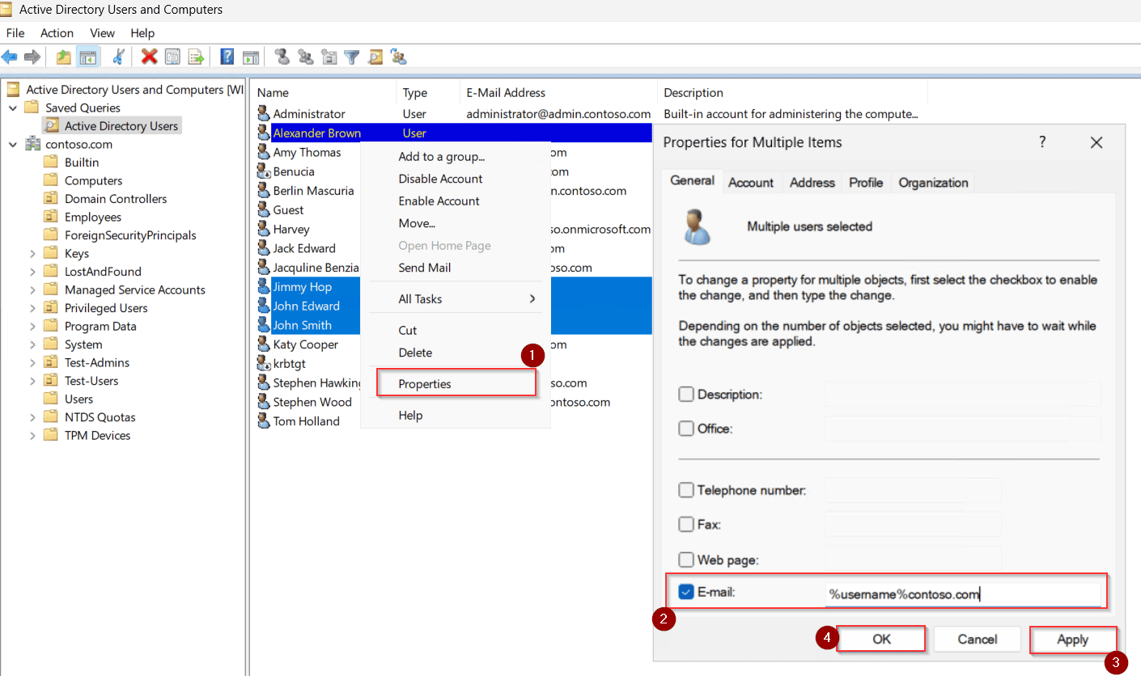Collapse the contoso.com tree node

[11, 143]
